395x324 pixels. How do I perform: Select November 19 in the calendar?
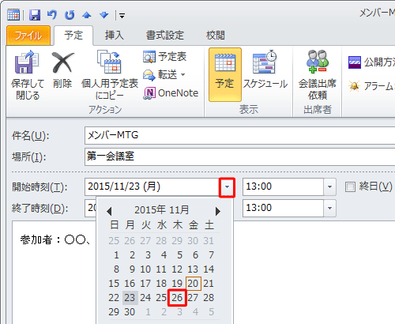pyautogui.click(x=177, y=284)
